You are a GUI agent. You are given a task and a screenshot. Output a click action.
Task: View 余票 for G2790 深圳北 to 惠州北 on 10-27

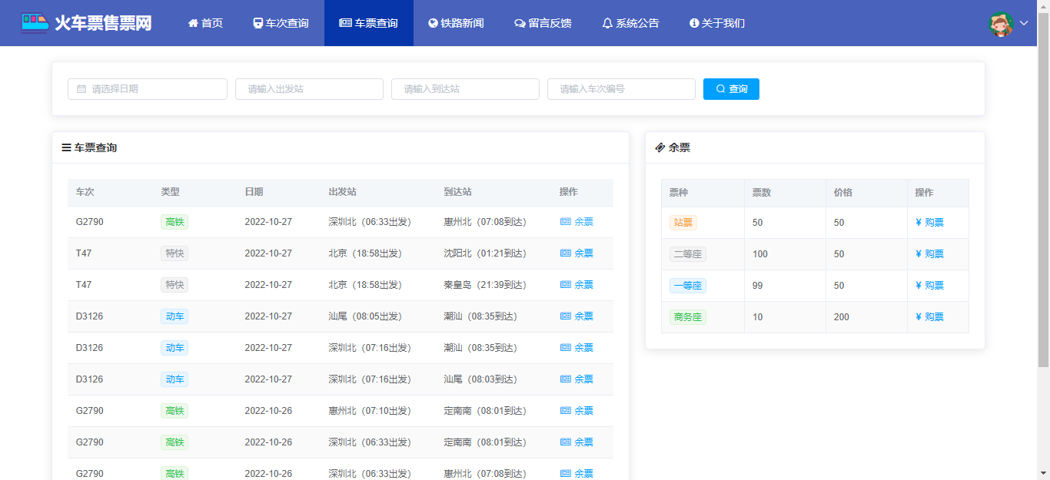(x=577, y=222)
